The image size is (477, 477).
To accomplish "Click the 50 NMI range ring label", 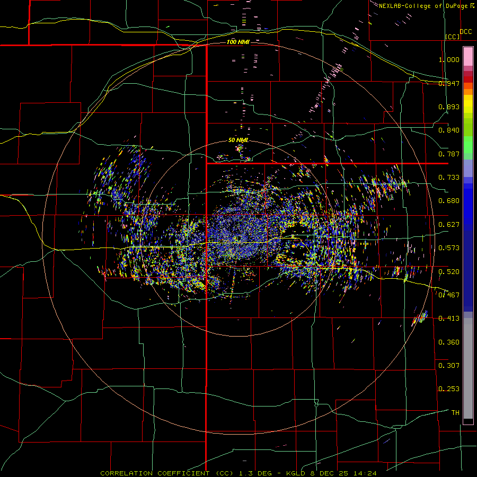I will point(238,140).
